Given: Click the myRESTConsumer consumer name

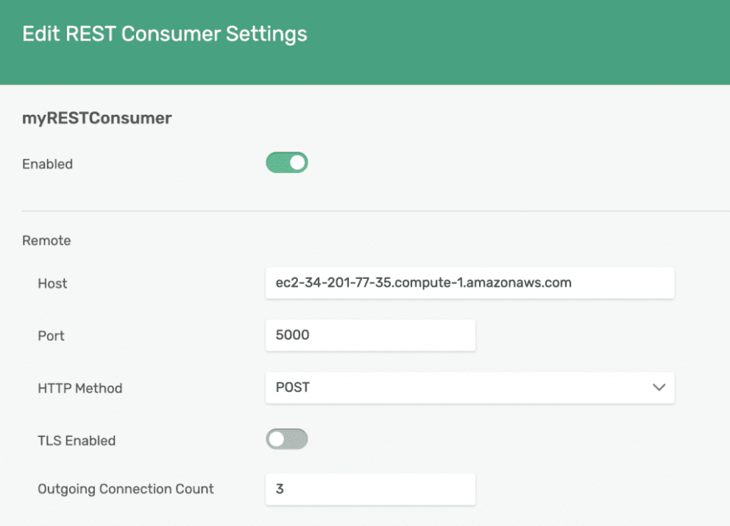Looking at the screenshot, I should pos(96,118).
